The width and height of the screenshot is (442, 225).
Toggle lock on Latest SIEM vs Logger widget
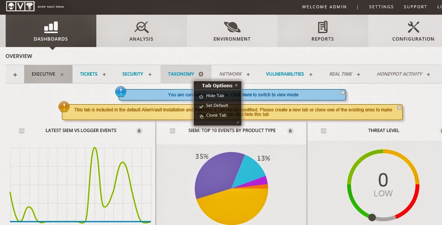[139, 131]
